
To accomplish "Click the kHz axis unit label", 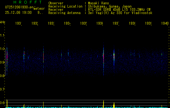I will (3, 22).
